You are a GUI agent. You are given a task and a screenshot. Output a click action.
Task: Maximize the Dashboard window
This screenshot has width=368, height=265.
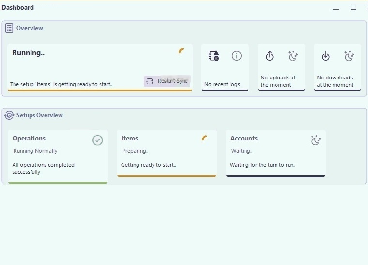coord(353,7)
